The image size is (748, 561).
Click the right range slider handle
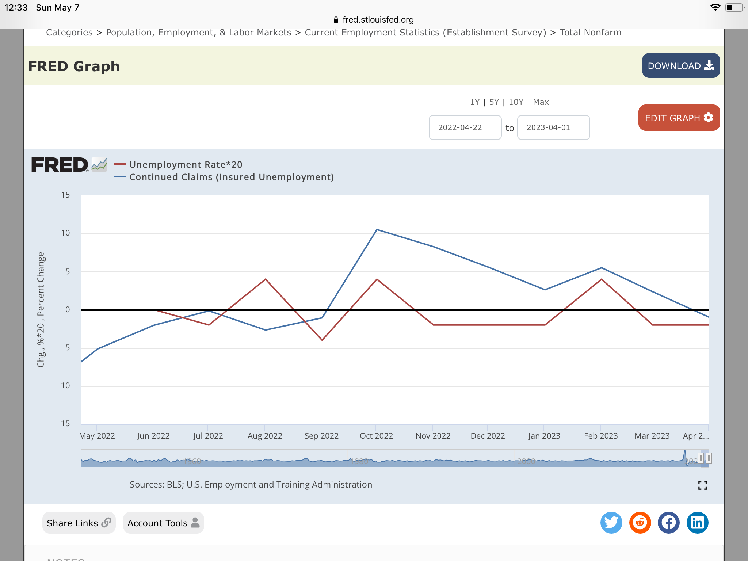pyautogui.click(x=709, y=458)
